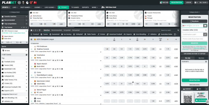
Task: Favorite the PSV Eindhoven vs Shakhtar match
Action: [x=32, y=49]
